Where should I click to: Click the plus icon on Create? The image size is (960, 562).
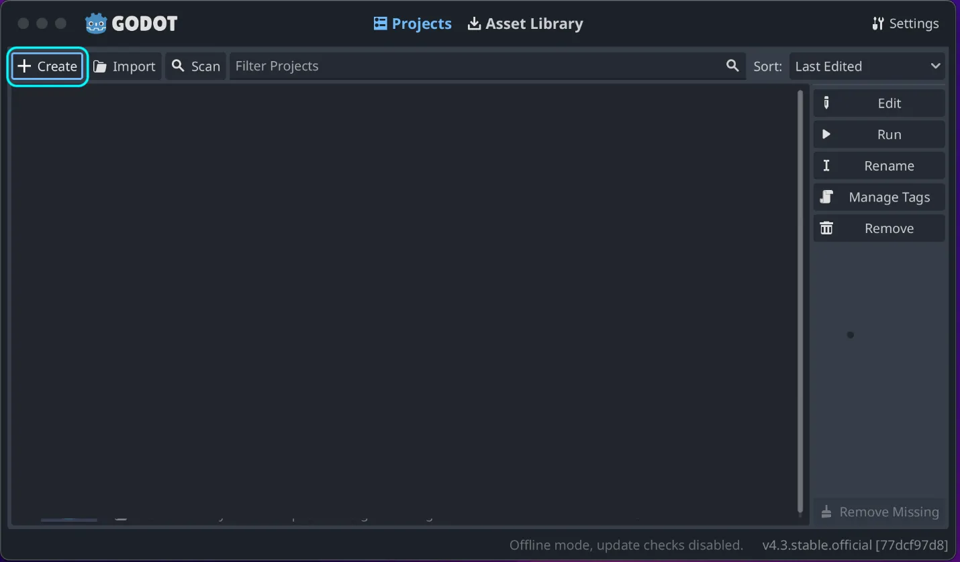[24, 66]
